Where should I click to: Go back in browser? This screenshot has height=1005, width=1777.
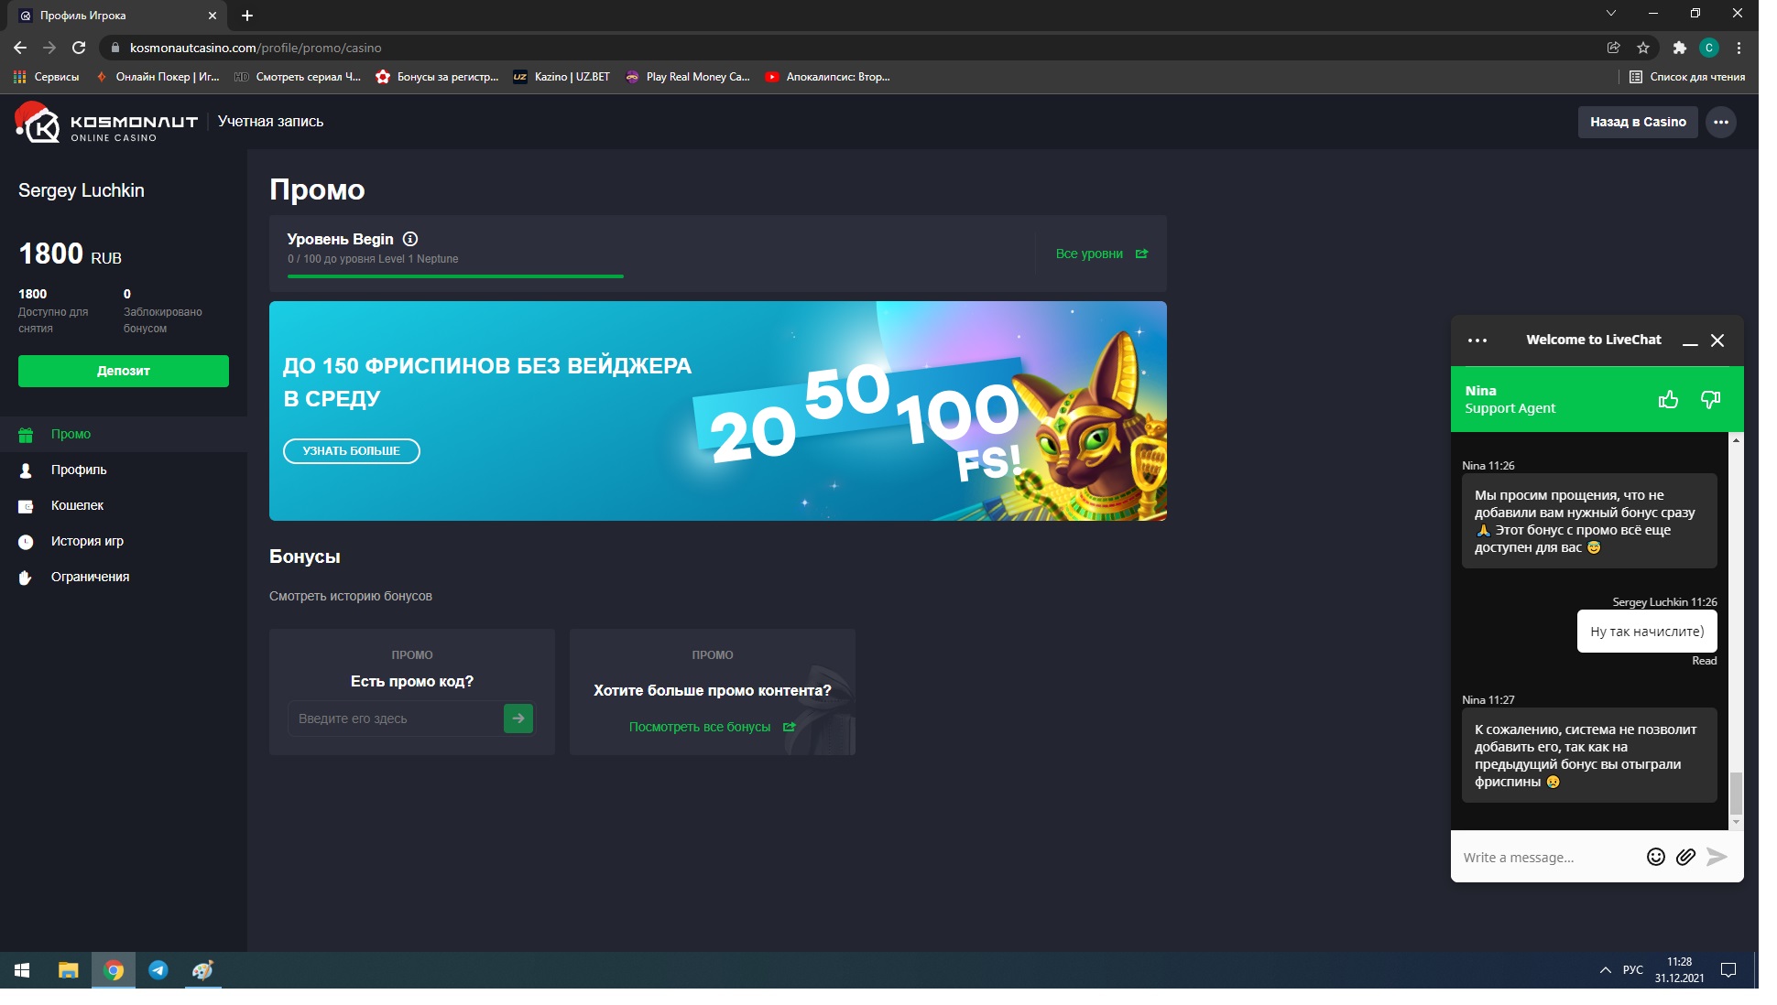(20, 48)
